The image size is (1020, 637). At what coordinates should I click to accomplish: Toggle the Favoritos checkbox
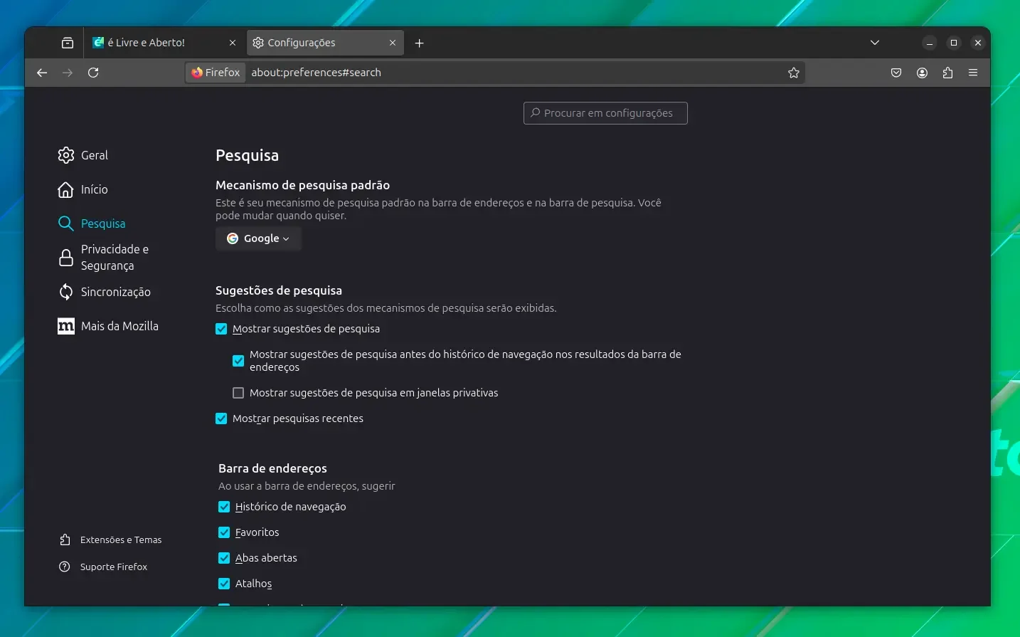[224, 532]
